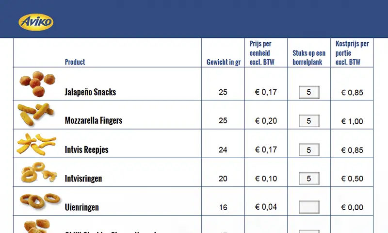388x233 pixels.
Task: Click the Kostprijs per portie header
Action: point(352,52)
